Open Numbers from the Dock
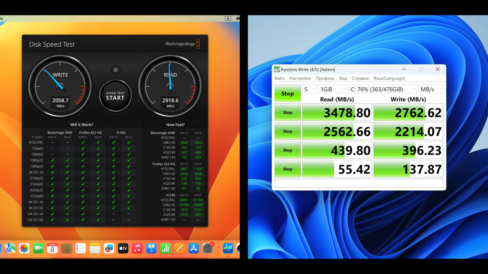 [165, 248]
